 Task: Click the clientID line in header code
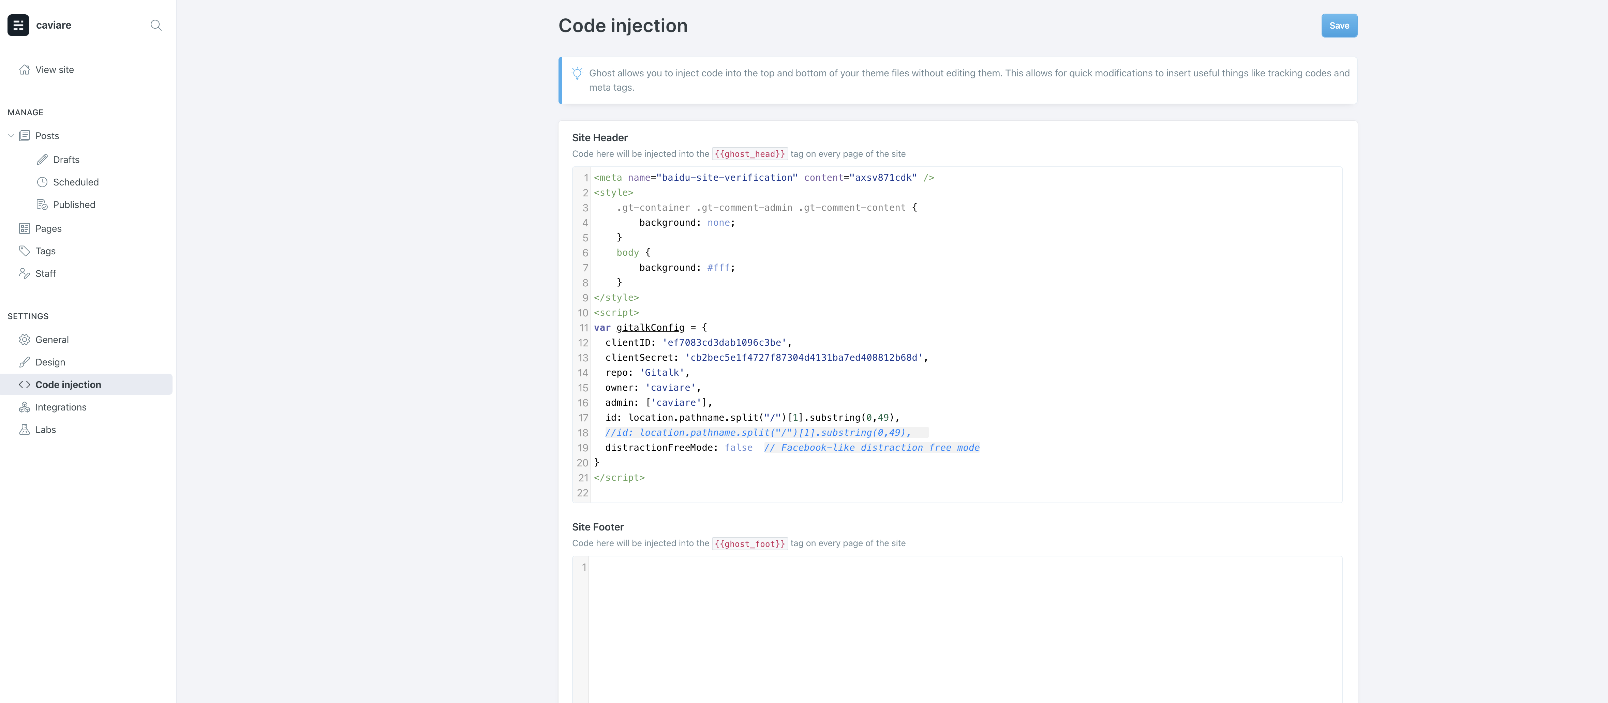pos(699,342)
